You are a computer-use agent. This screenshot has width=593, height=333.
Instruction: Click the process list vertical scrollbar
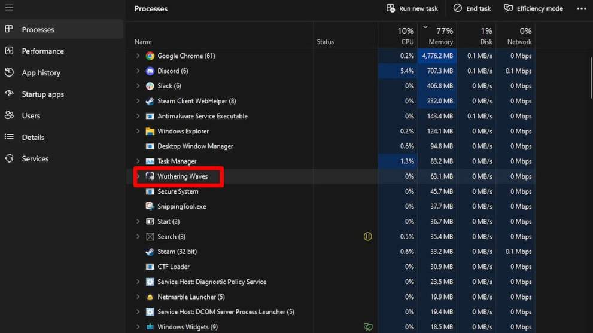point(591,78)
